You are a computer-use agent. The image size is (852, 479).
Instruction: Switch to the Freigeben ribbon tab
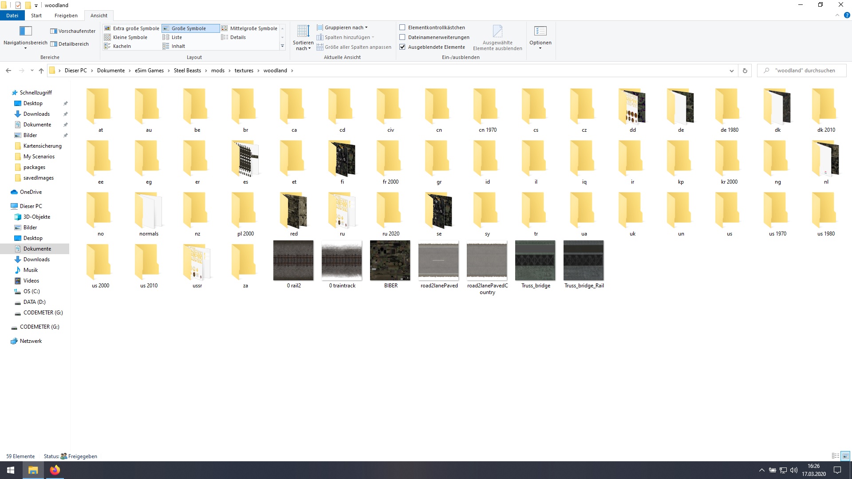(x=66, y=16)
